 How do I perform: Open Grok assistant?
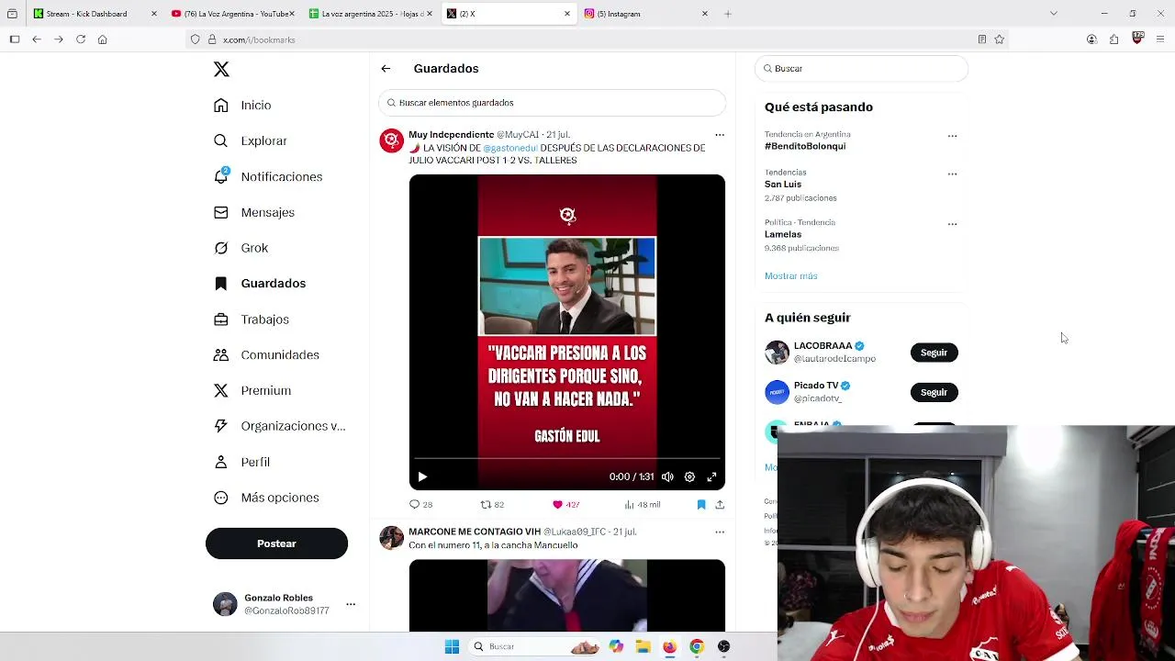pyautogui.click(x=241, y=248)
